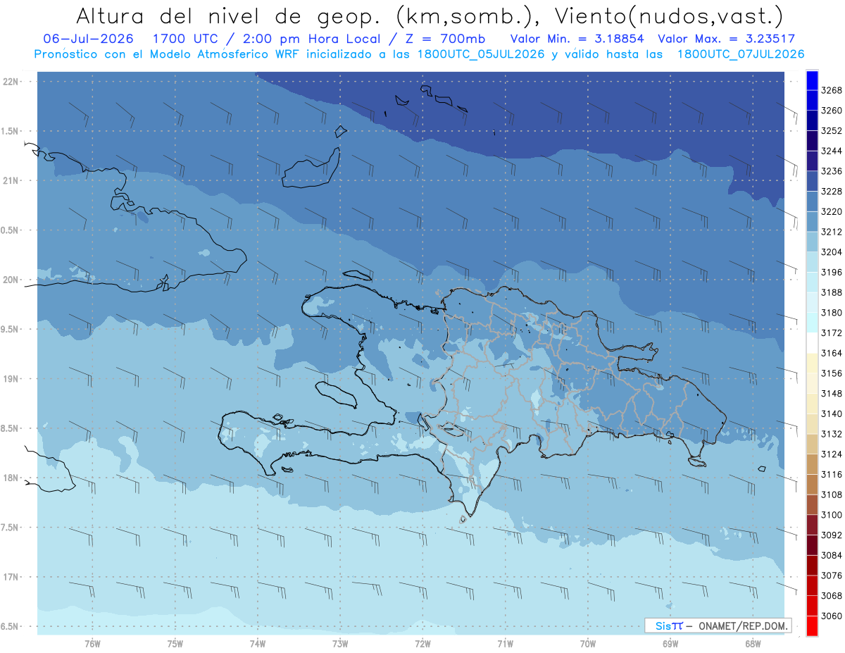Click the '3116' color scale label
The image size is (845, 653).
(x=832, y=475)
